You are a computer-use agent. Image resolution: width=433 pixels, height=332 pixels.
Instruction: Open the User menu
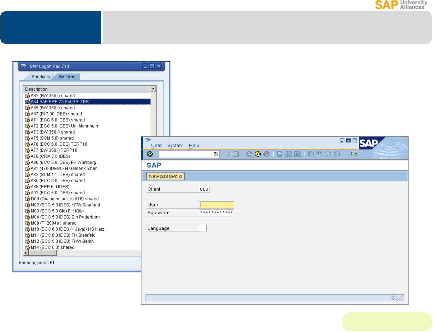coord(156,145)
